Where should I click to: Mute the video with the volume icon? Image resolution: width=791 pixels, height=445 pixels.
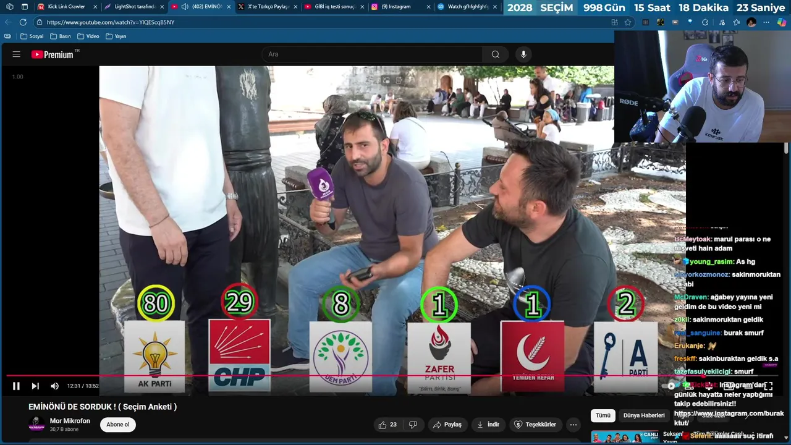54,386
